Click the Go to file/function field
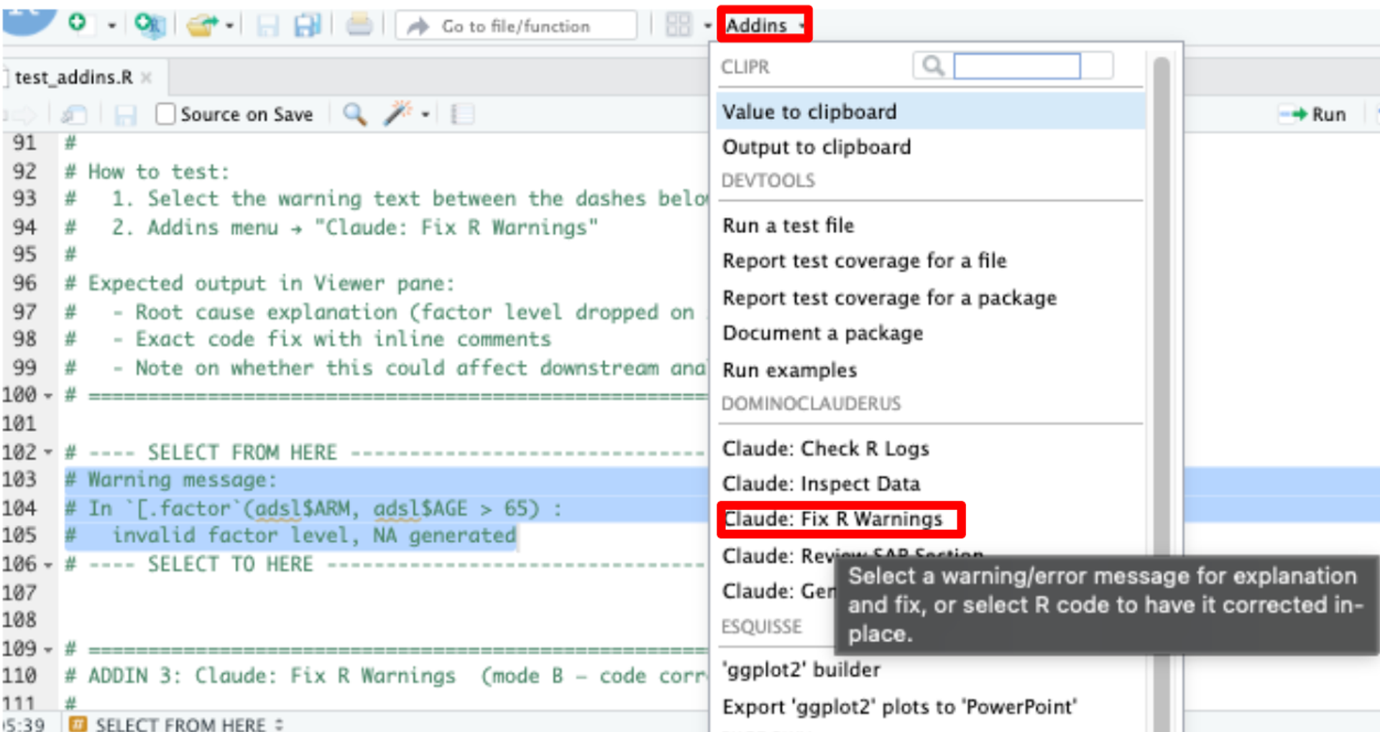1380x732 pixels. [516, 26]
